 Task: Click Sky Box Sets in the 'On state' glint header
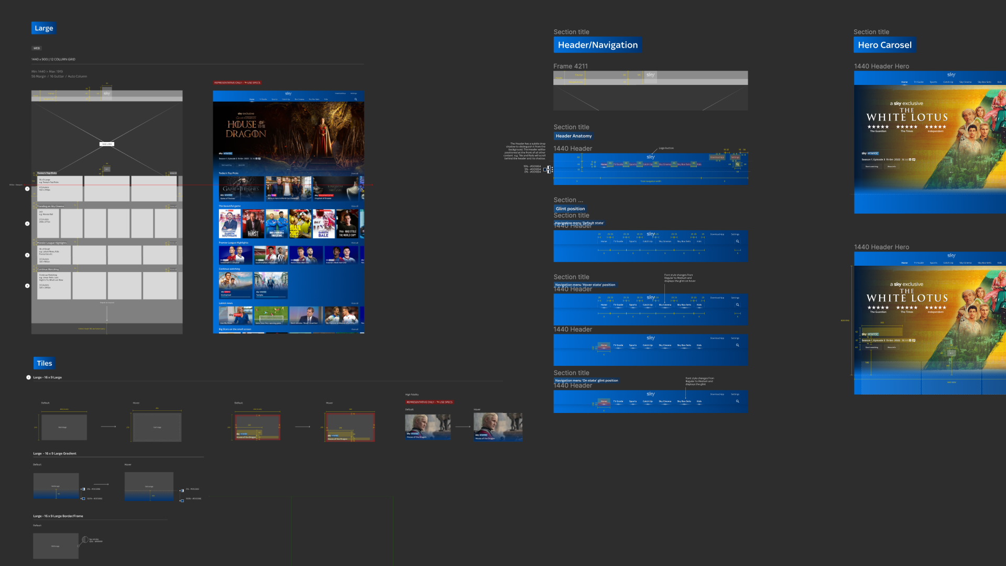(684, 401)
